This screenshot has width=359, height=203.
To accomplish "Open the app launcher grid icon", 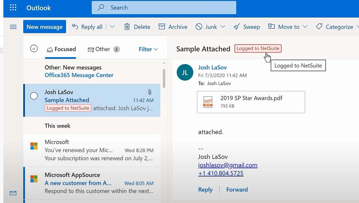I will click(x=13, y=8).
